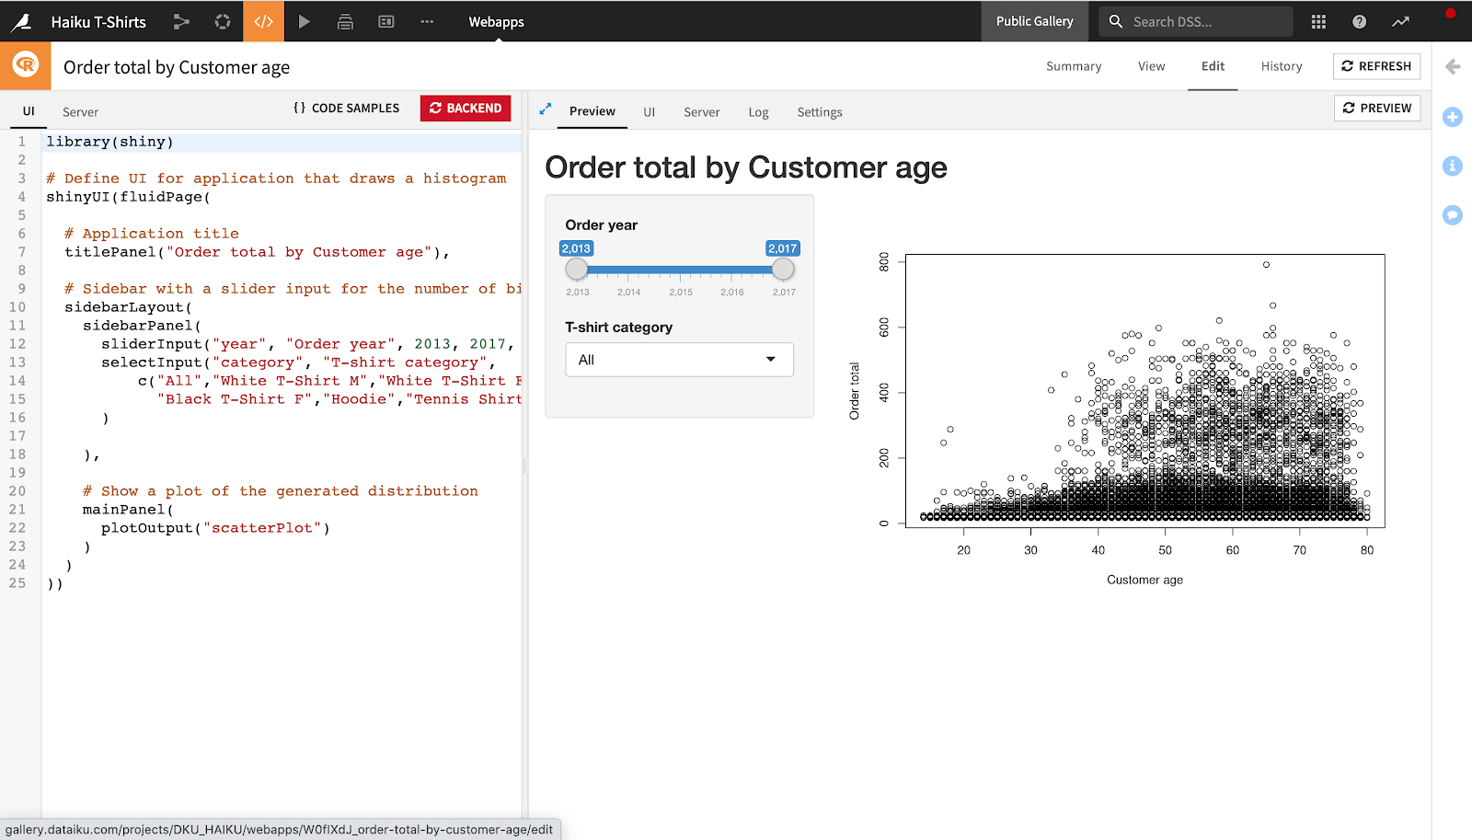Open the Flow icon in top navigation
Screen dimensions: 1472x840
pos(181,21)
